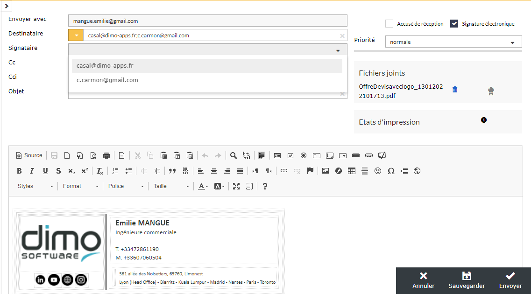Insert a checkbox form field
The width and height of the screenshot is (531, 294).
pyautogui.click(x=290, y=156)
